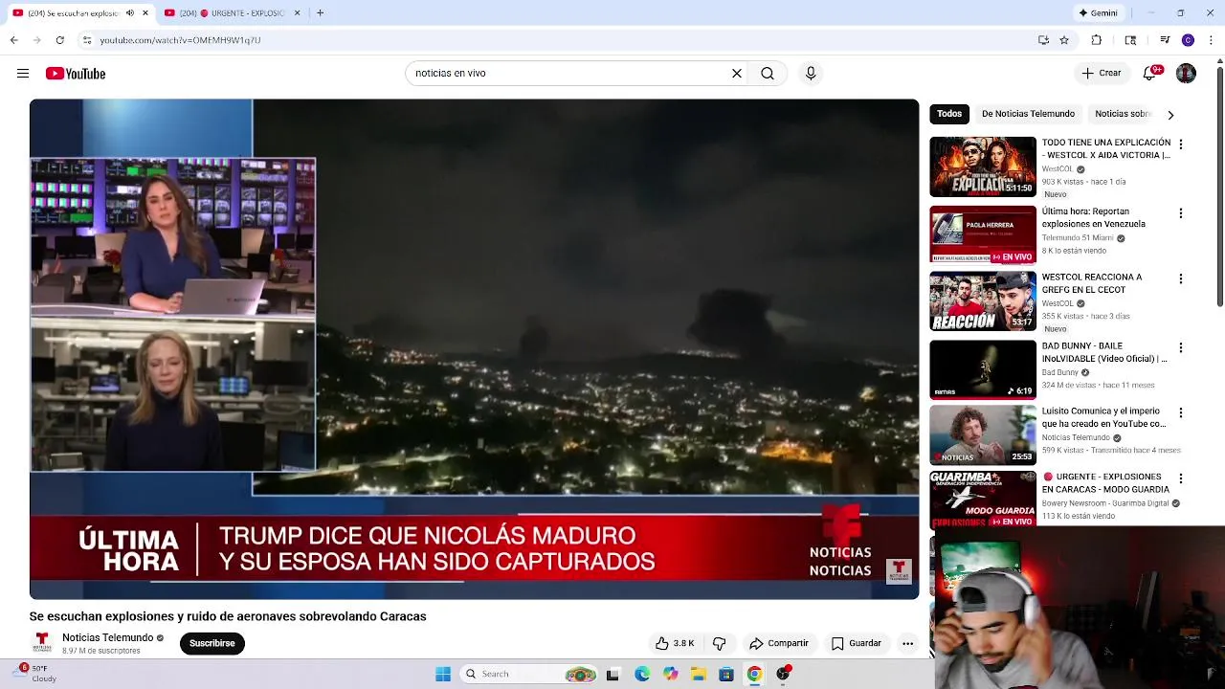The image size is (1225, 689).
Task: Open Chrome extensions puzzle icon
Action: (x=1097, y=40)
